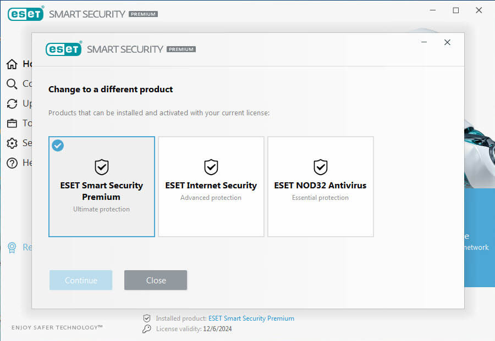Click the blue checkmark on Smart Security Premium
The image size is (495, 341).
(58, 146)
